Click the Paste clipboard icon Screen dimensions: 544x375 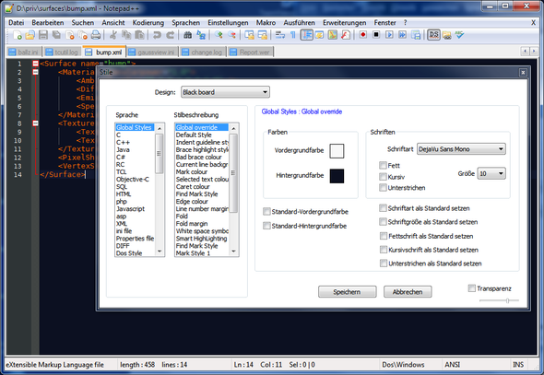139,35
